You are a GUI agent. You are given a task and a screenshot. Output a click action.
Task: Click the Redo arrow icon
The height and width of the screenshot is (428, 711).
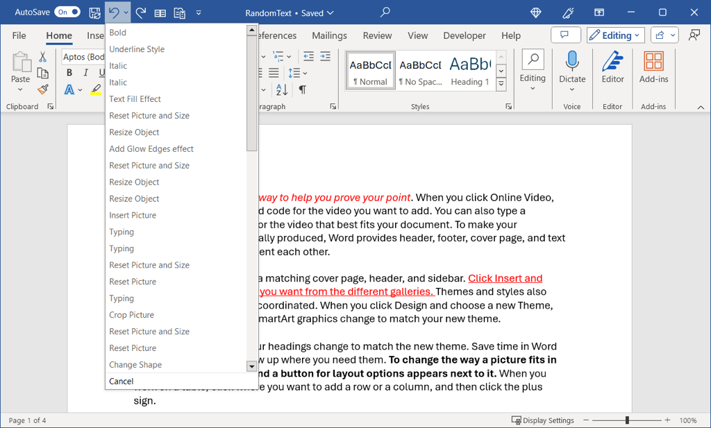pyautogui.click(x=141, y=12)
